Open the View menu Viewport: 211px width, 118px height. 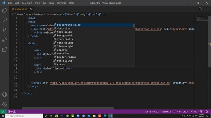coord(37,3)
